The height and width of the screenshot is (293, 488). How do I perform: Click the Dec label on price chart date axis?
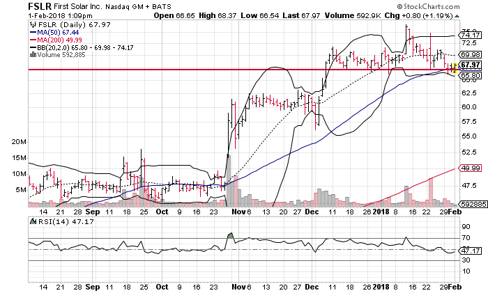(312, 212)
